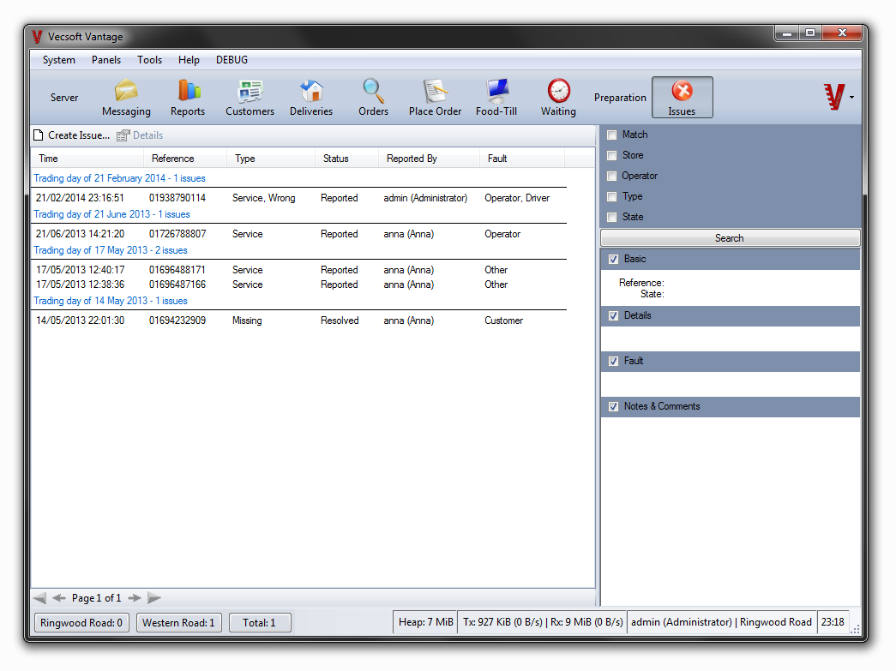Enable the Match filter checkbox
896x671 pixels.
pos(612,135)
